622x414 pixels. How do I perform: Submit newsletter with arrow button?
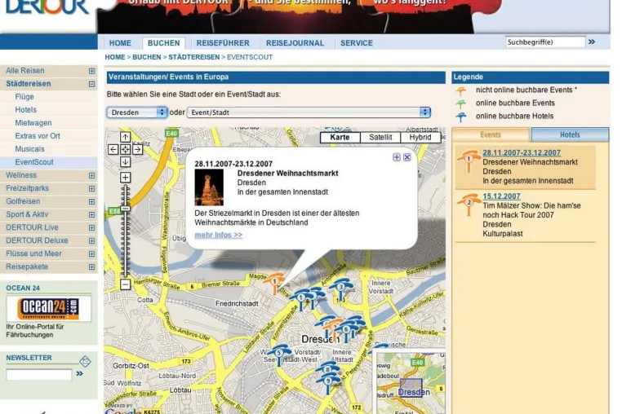[x=79, y=373]
